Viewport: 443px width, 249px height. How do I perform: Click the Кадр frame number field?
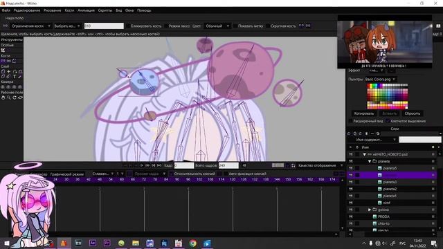pos(184,165)
